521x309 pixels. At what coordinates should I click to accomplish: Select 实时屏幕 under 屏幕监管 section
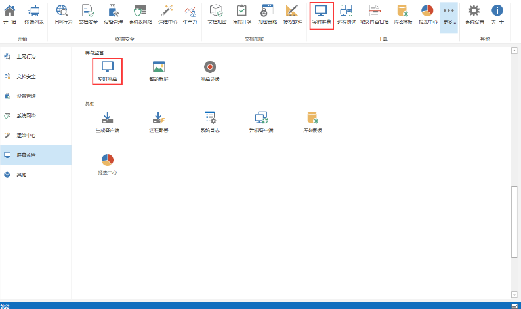[108, 70]
